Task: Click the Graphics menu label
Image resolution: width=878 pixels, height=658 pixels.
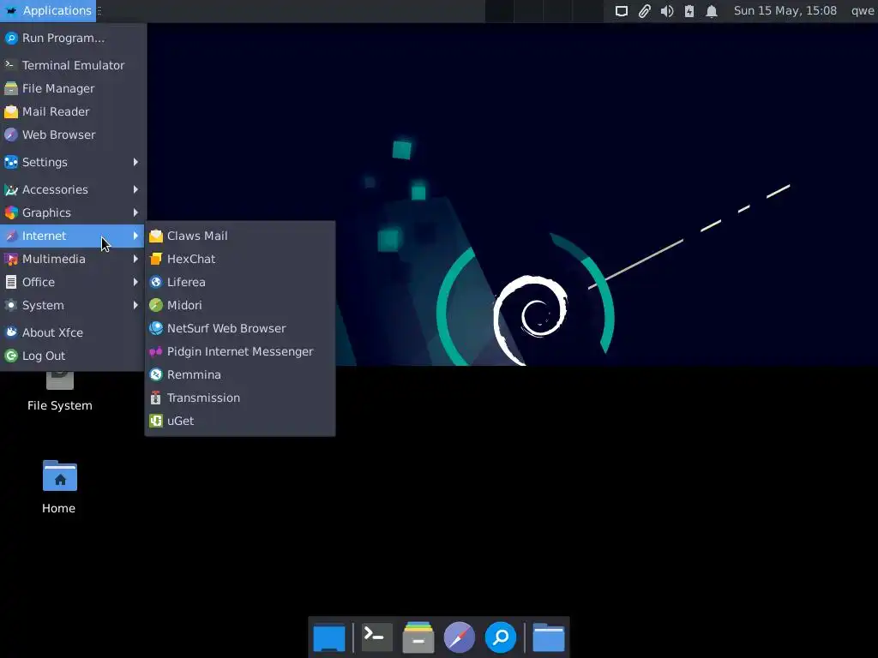Action: (46, 212)
